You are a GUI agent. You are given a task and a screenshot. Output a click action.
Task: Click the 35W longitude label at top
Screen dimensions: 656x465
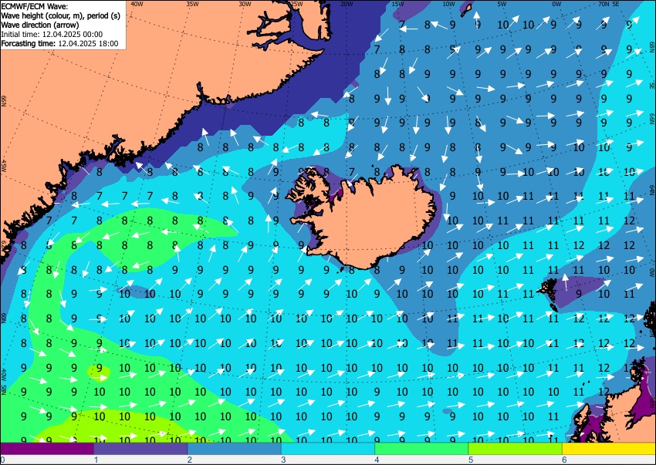click(192, 4)
